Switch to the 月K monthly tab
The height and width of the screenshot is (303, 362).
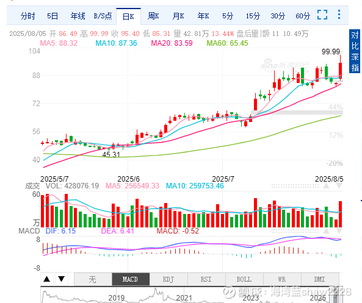178,16
